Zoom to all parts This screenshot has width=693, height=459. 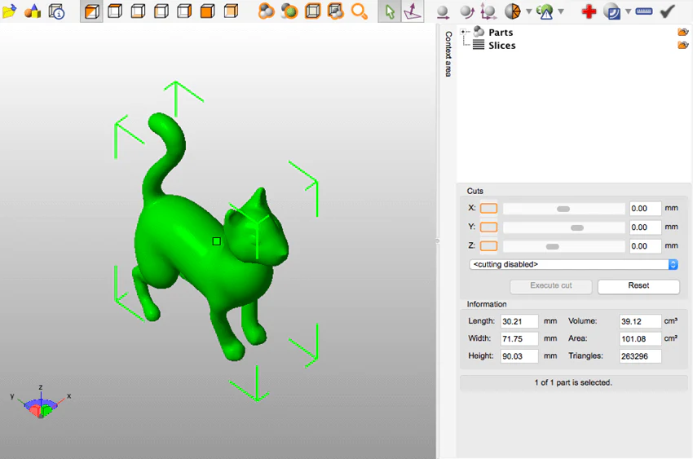[266, 11]
